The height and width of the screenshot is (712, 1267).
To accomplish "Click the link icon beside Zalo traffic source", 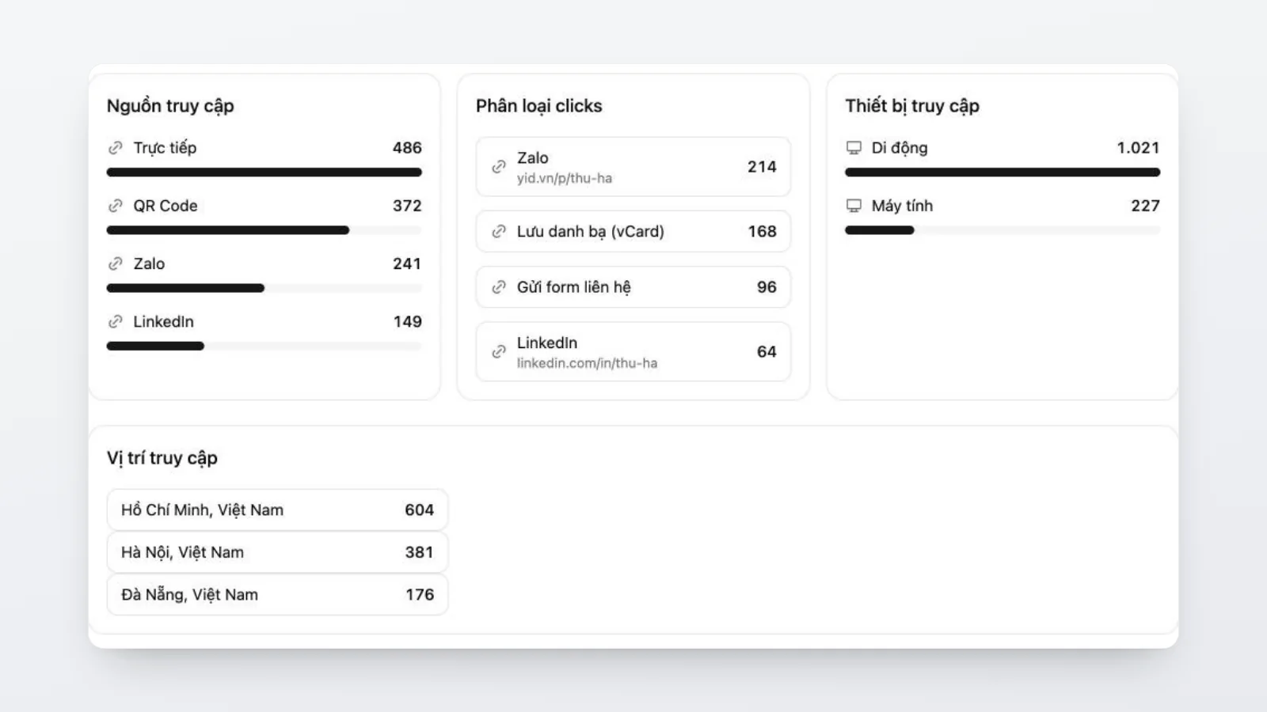I will (116, 263).
